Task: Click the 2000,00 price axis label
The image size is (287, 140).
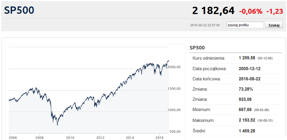Action: pos(175,67)
